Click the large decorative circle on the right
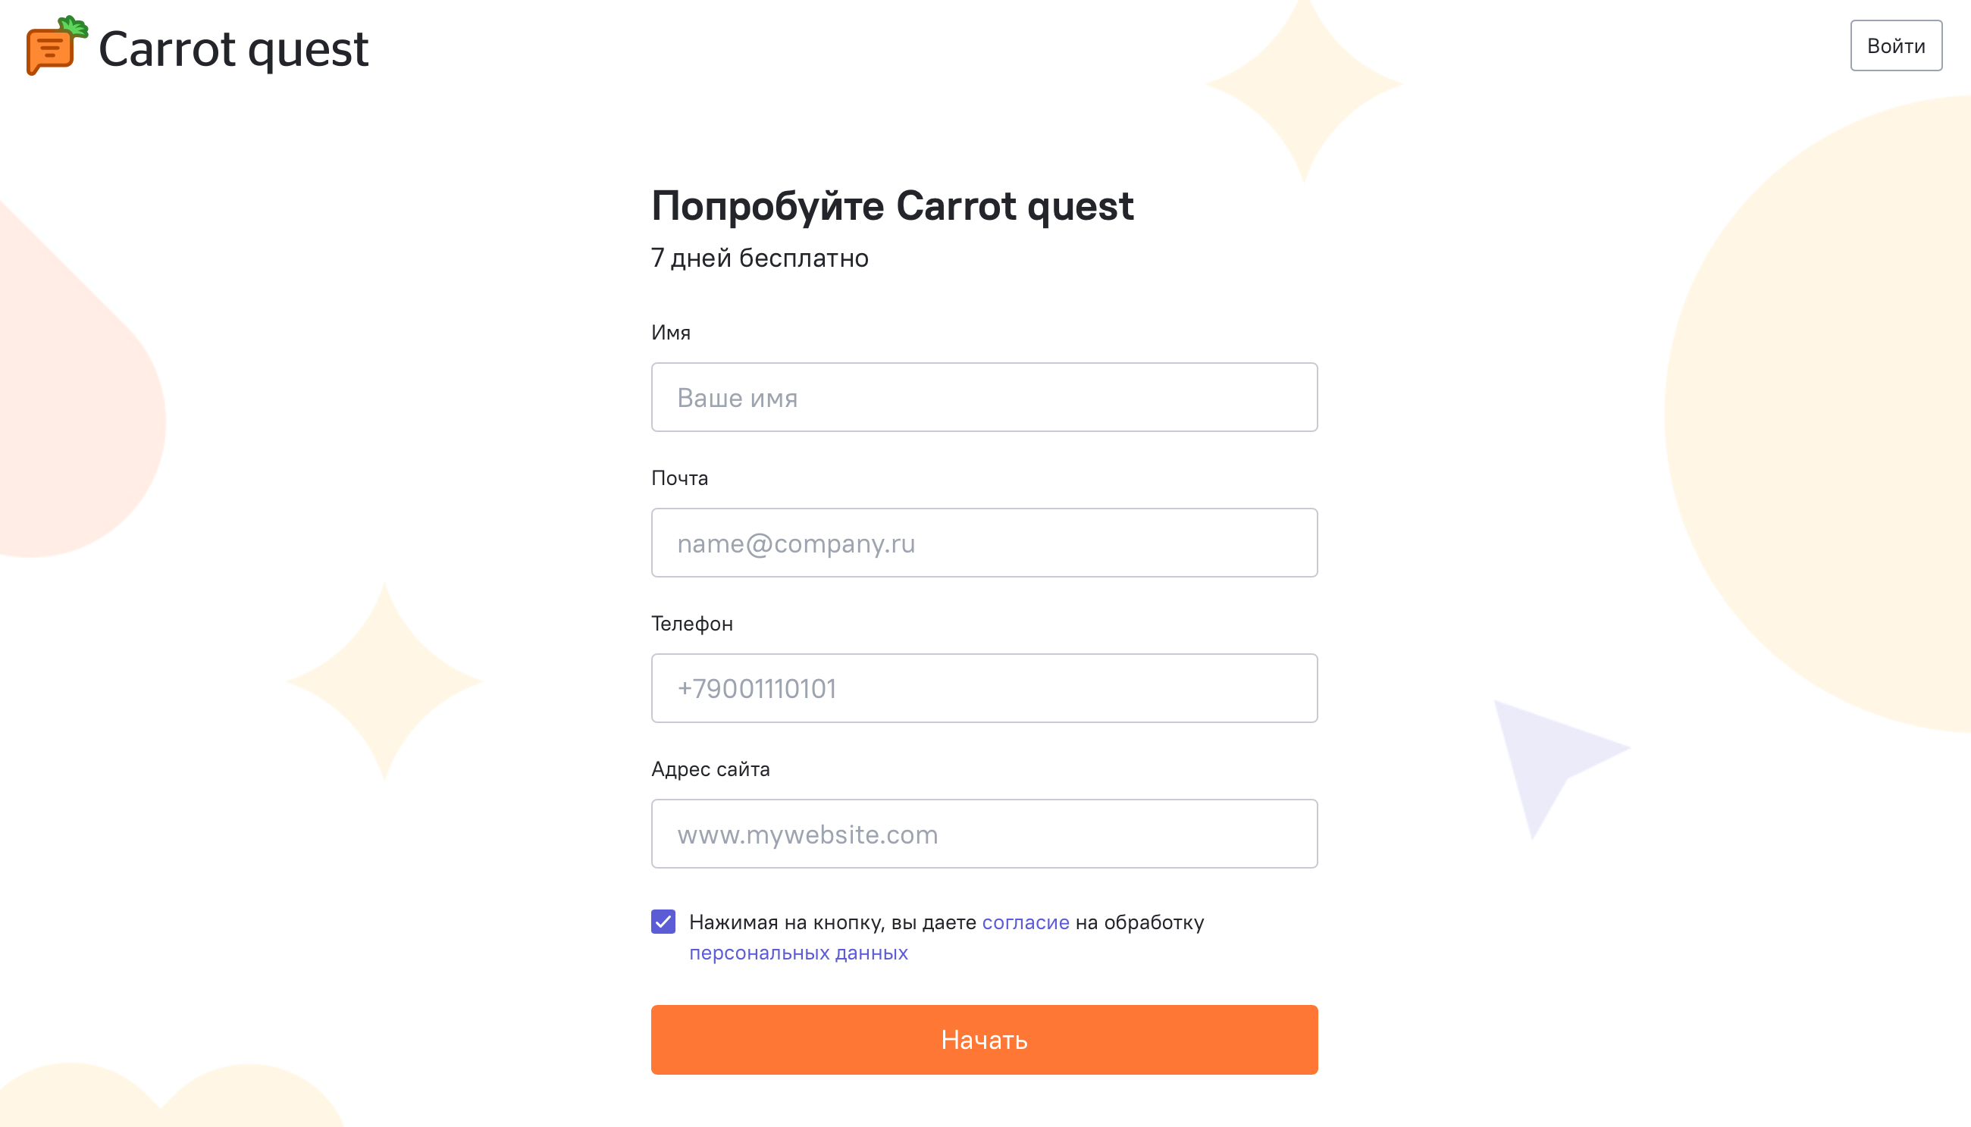 coord(1842,418)
